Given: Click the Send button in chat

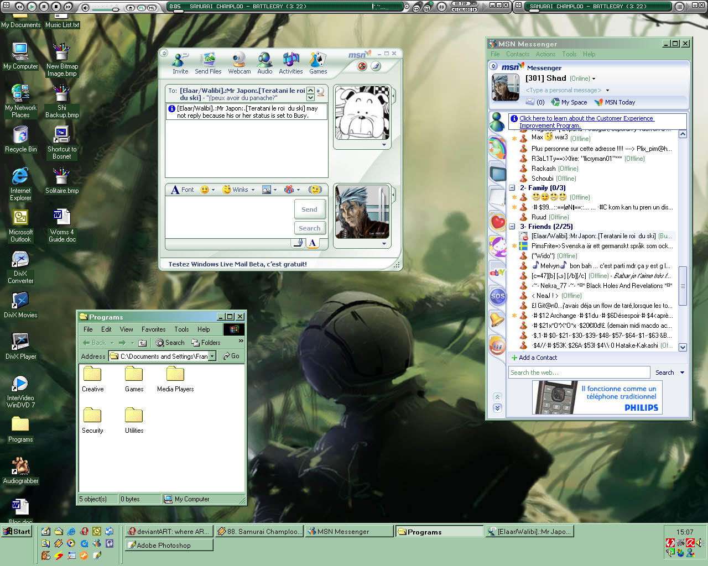Looking at the screenshot, I should [x=309, y=209].
